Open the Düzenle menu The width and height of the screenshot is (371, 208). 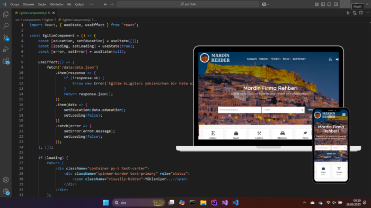(29, 4)
